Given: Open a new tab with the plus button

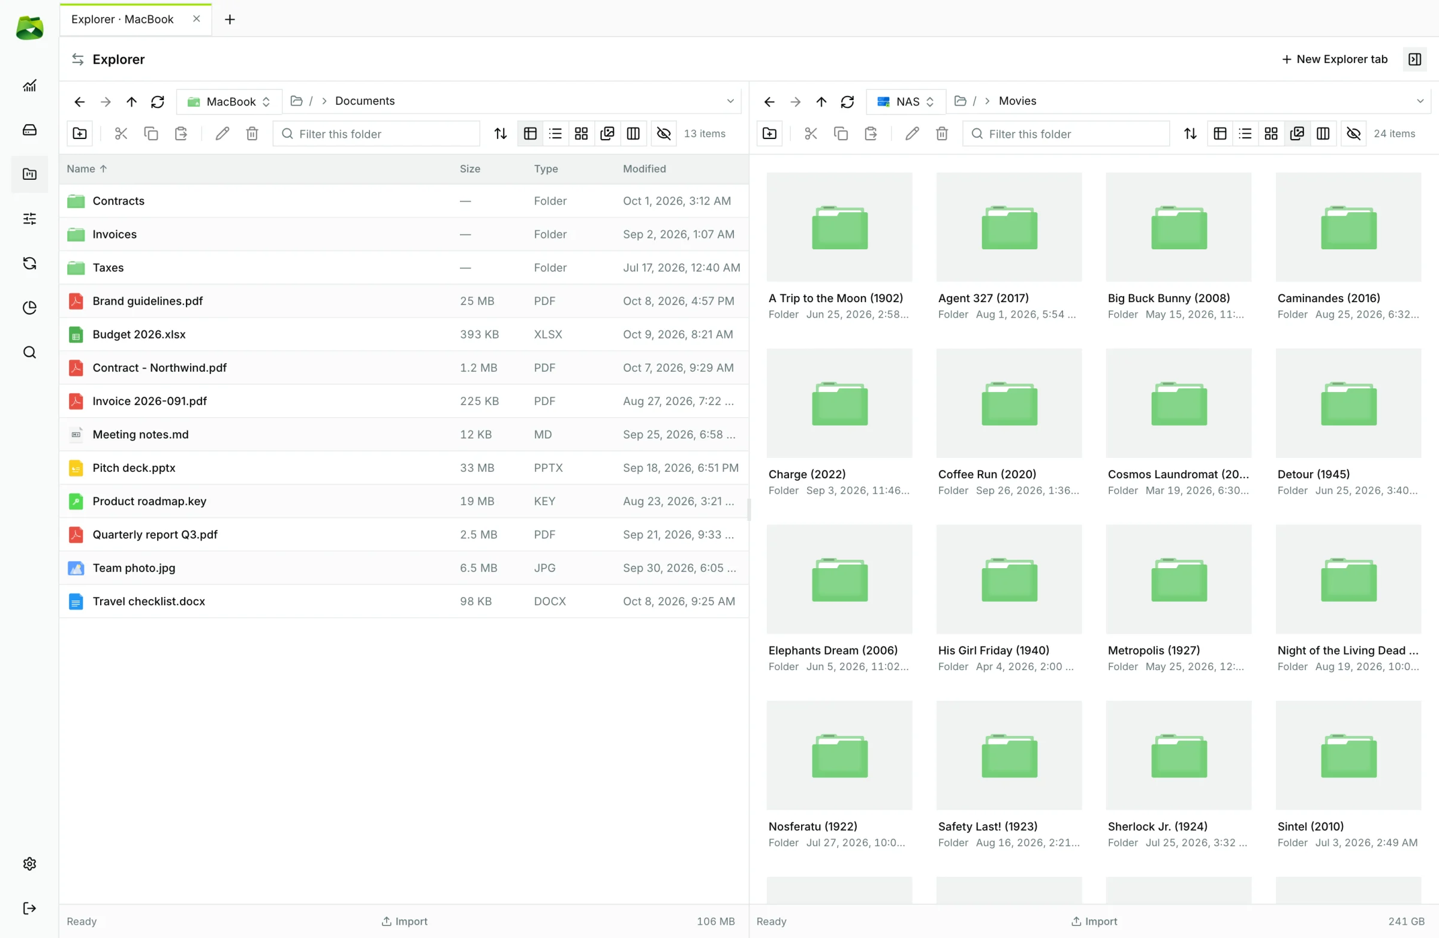Looking at the screenshot, I should tap(230, 19).
